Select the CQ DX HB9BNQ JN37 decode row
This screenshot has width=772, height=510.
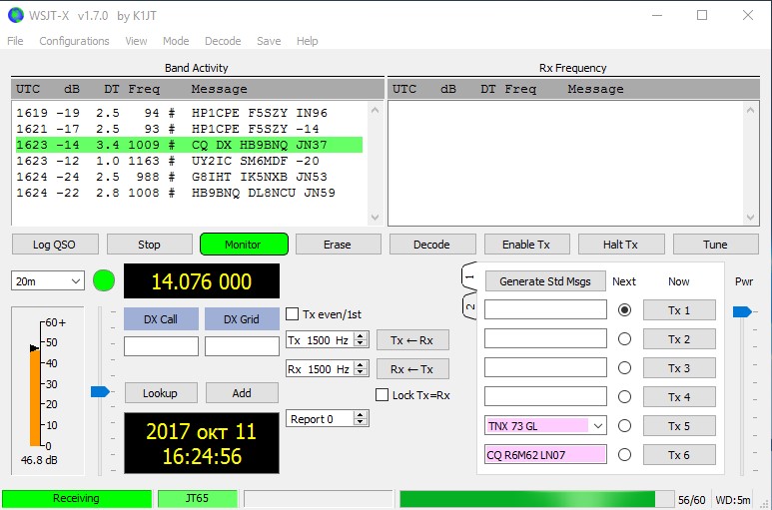pyautogui.click(x=189, y=145)
